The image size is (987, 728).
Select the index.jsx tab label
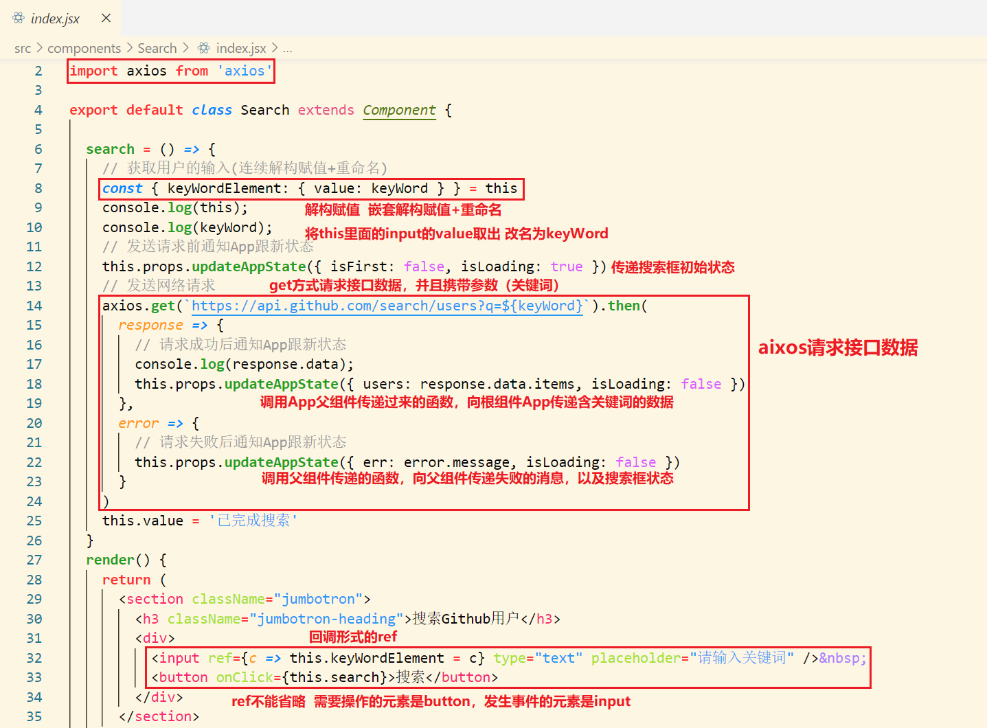(x=55, y=19)
